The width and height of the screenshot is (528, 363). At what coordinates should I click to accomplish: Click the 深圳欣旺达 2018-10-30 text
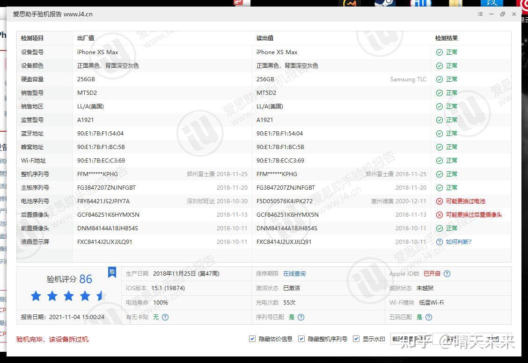point(217,201)
